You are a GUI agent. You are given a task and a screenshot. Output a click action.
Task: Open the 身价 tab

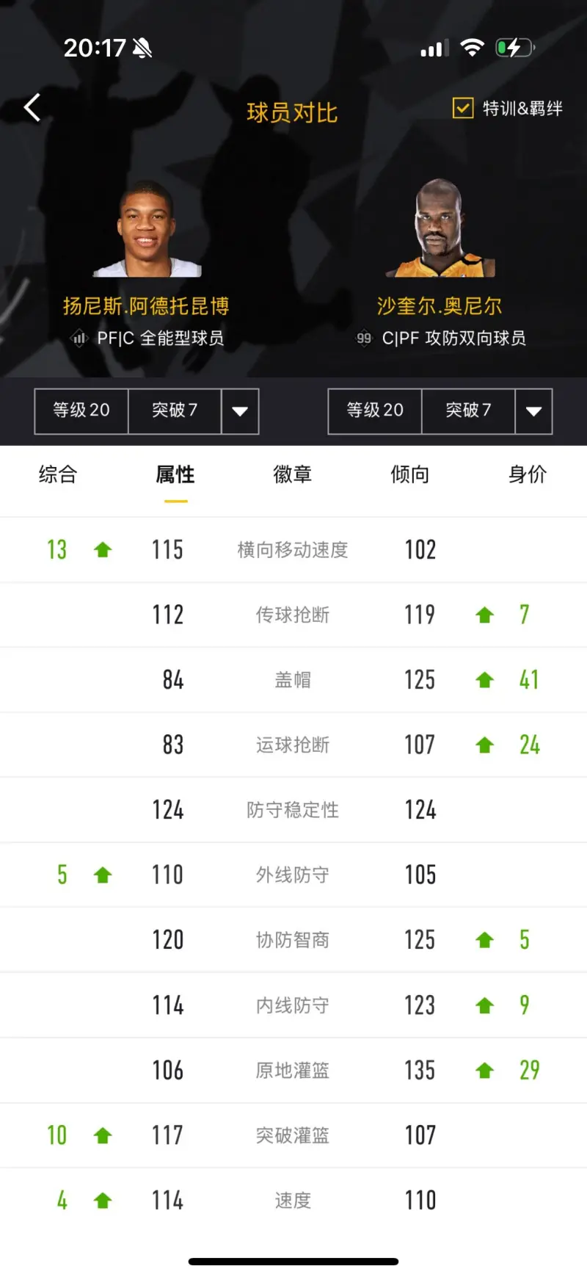click(528, 474)
